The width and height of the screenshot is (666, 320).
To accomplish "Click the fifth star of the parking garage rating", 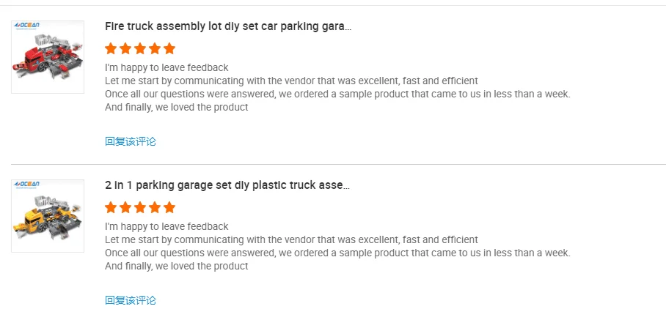I will pos(169,207).
